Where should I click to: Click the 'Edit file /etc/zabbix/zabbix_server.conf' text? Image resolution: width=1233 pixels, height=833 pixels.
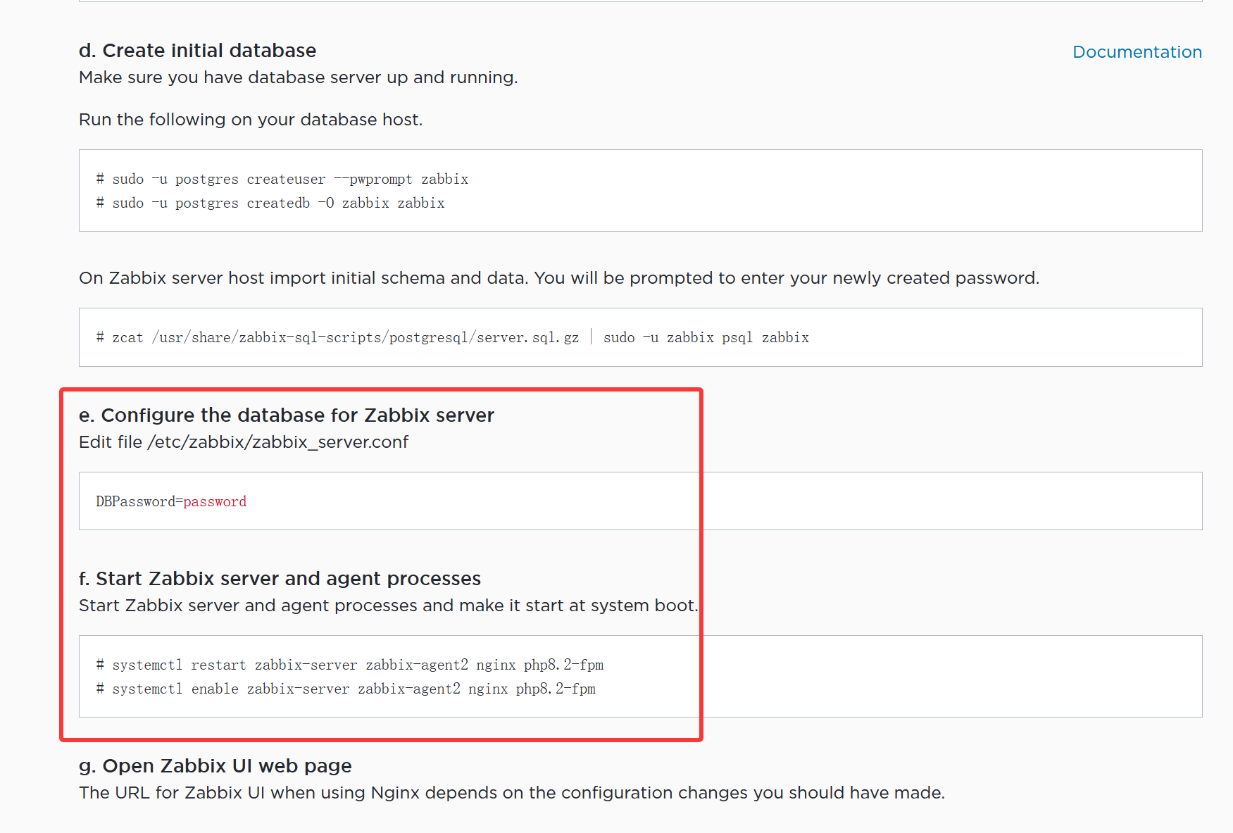244,442
